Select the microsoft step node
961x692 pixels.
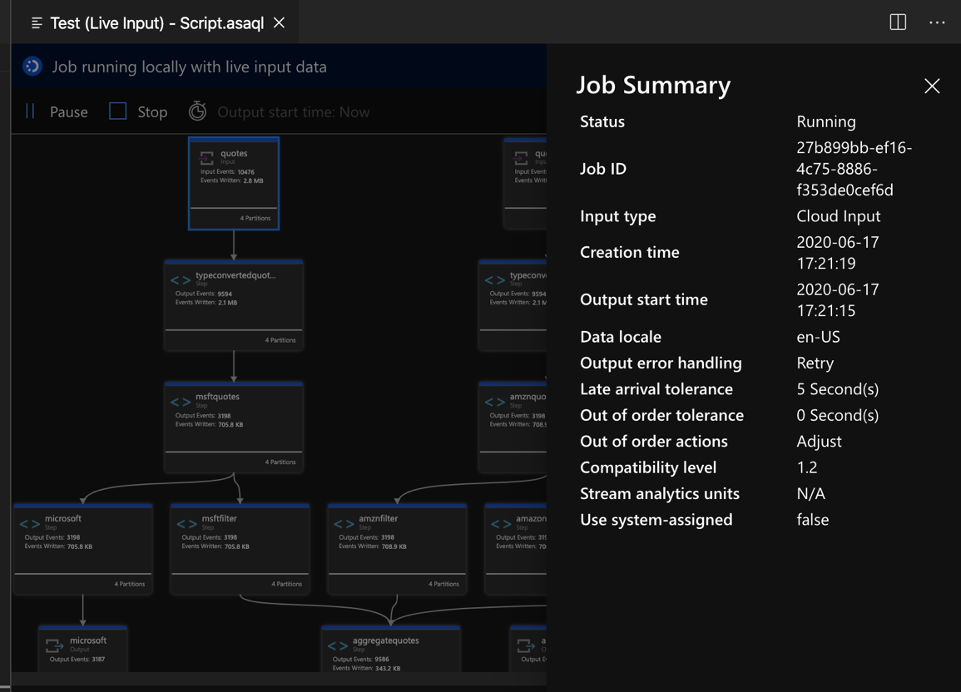coord(82,549)
